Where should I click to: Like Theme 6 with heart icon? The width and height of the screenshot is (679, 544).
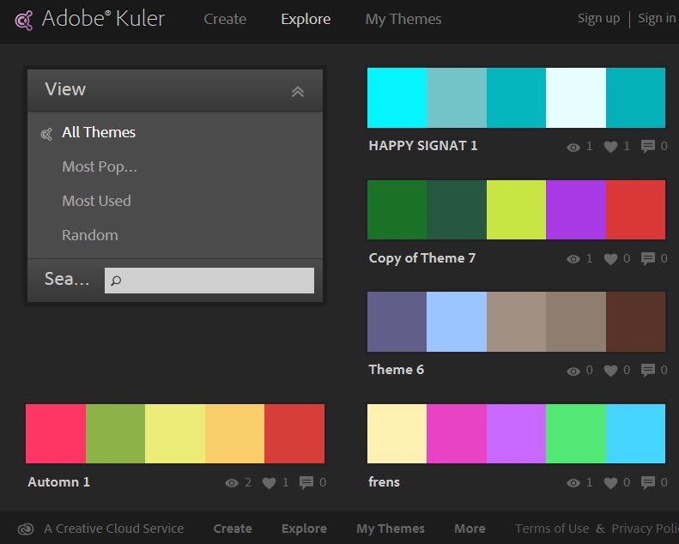coord(610,371)
